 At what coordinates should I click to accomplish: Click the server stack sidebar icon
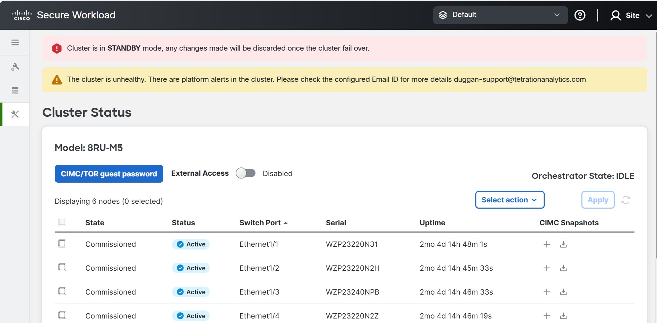pos(15,90)
